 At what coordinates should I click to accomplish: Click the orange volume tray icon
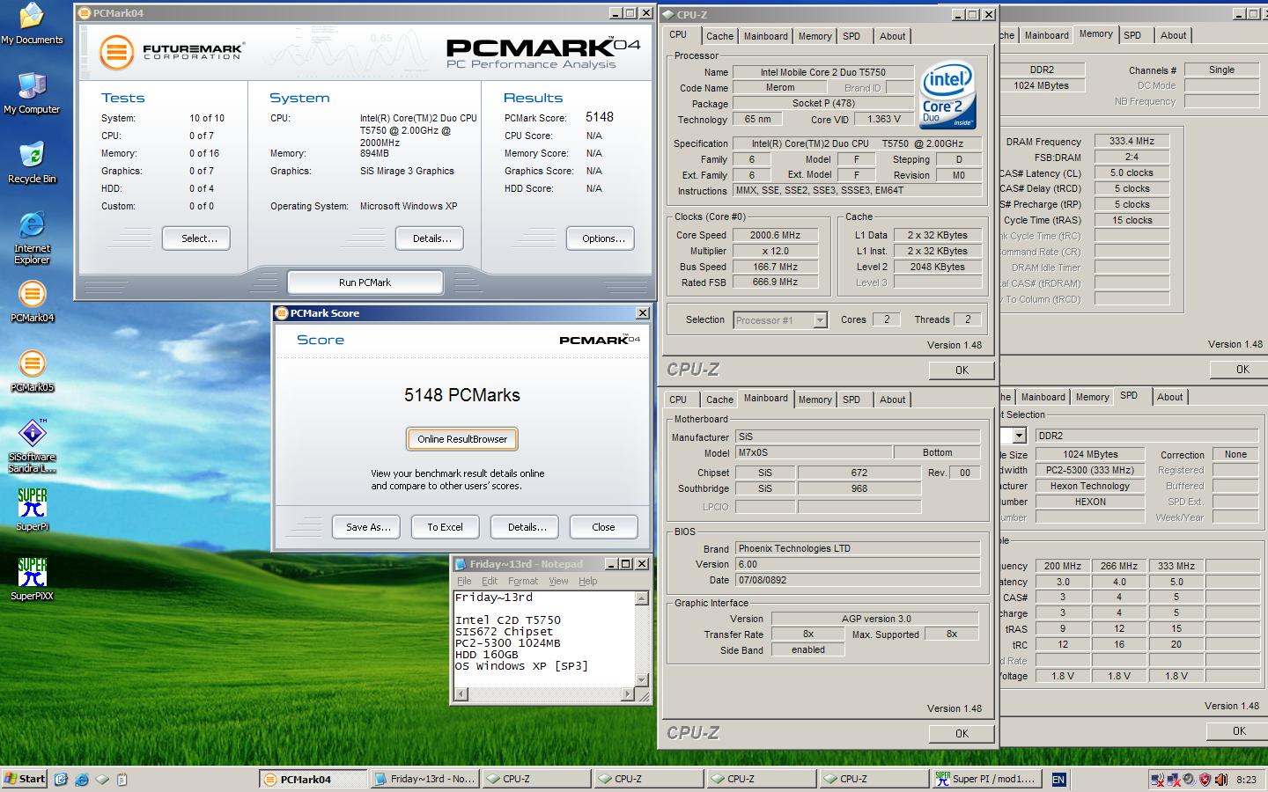point(1221,779)
